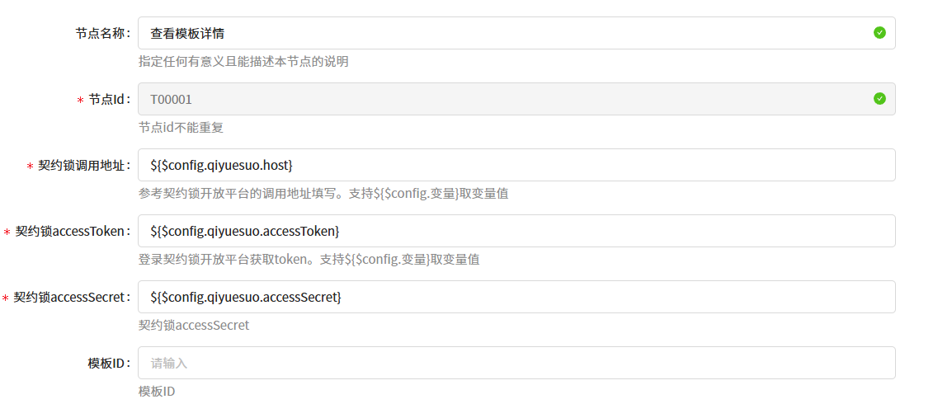Click the green checkmark in 节点名称 field
938x418 pixels.
879,33
